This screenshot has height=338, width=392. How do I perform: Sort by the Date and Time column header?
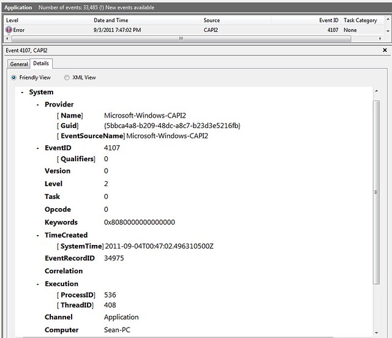pyautogui.click(x=146, y=20)
